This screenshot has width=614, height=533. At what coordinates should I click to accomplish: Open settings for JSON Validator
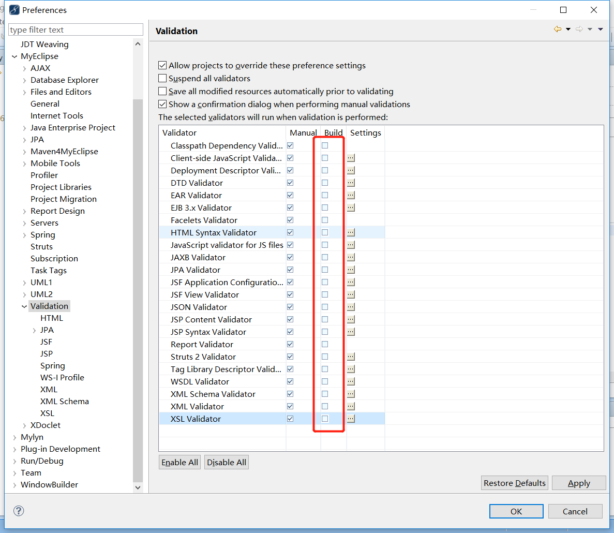[351, 307]
